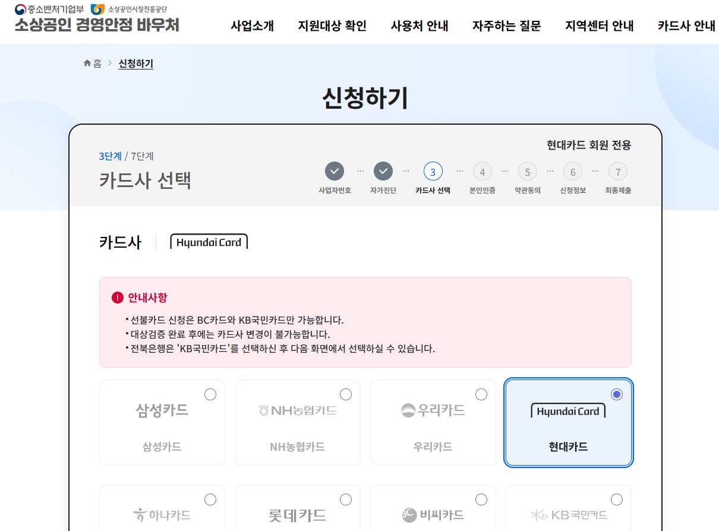Image resolution: width=719 pixels, height=531 pixels.
Task: Click the Hyundai Card logo in the selected card
Action: tap(569, 410)
